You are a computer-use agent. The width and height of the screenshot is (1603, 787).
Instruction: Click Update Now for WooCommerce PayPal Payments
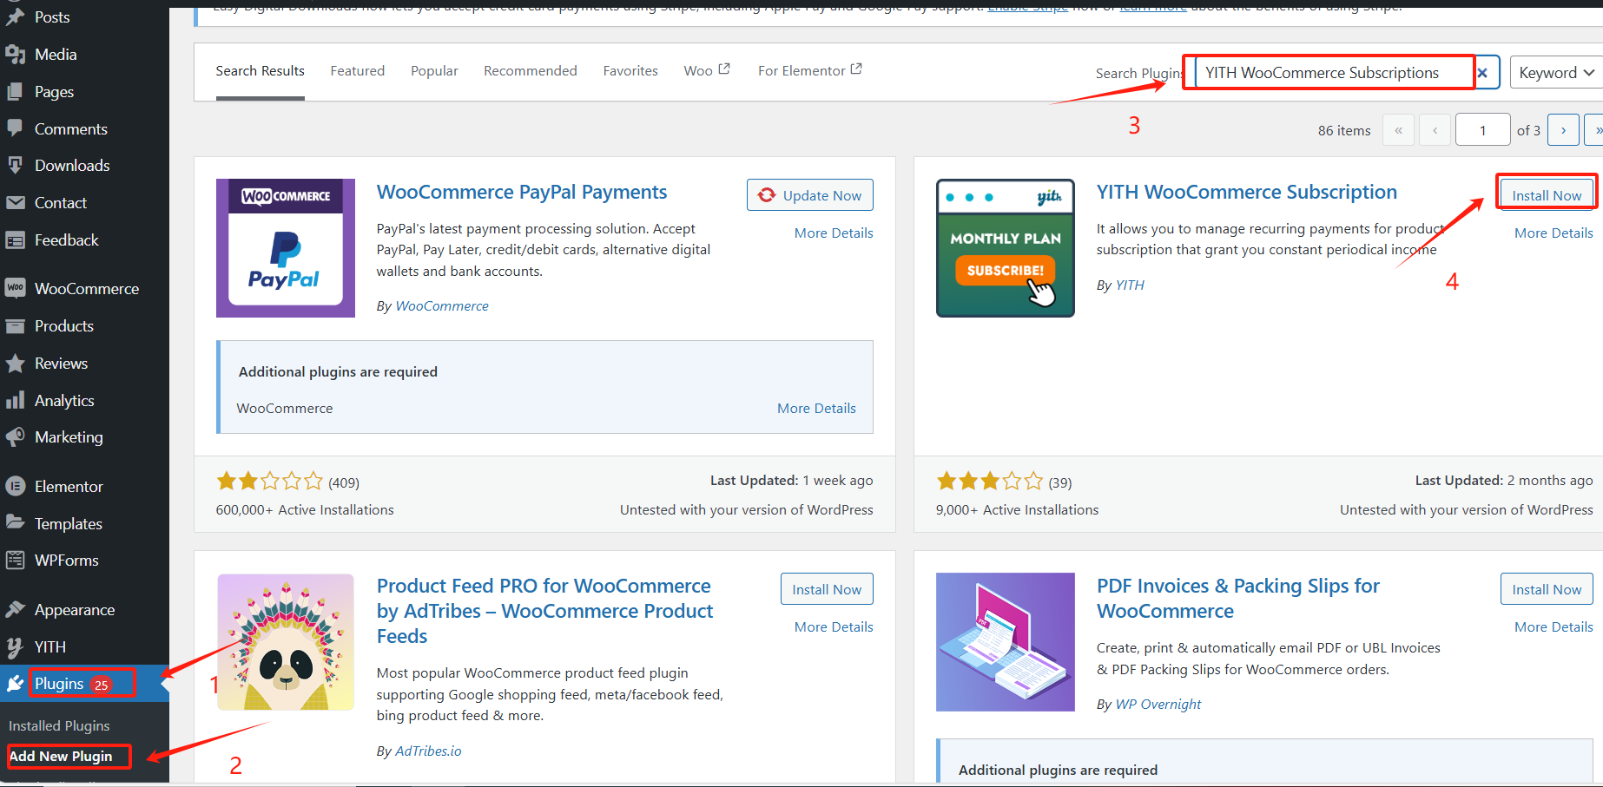pyautogui.click(x=809, y=194)
